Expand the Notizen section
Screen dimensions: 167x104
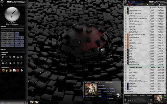pos(23,50)
